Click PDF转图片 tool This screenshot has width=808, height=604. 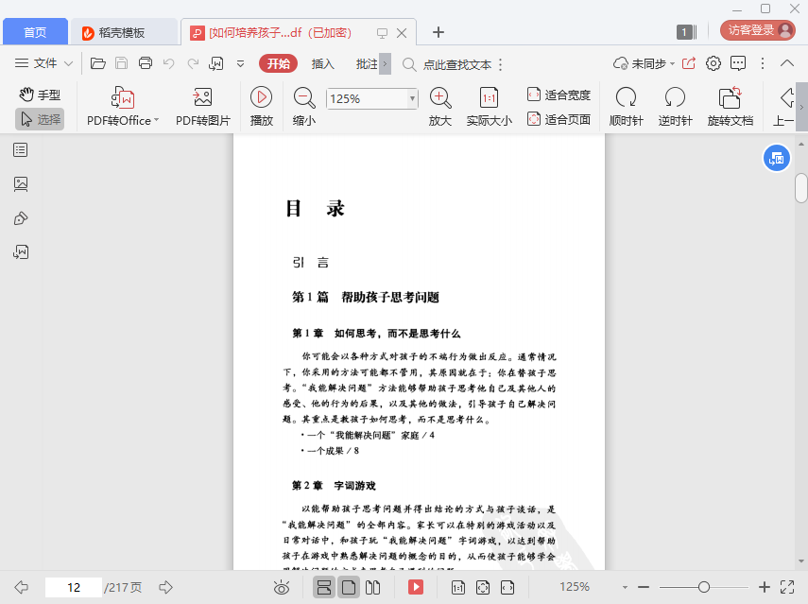point(202,106)
